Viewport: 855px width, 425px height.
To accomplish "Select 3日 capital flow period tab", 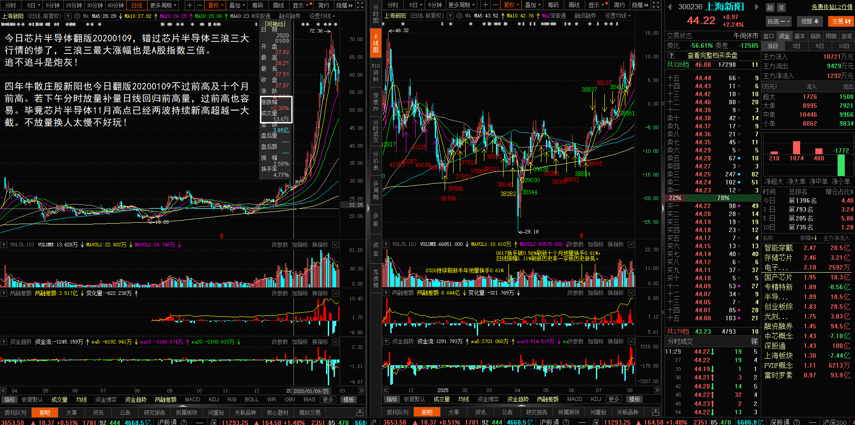I will (x=796, y=46).
